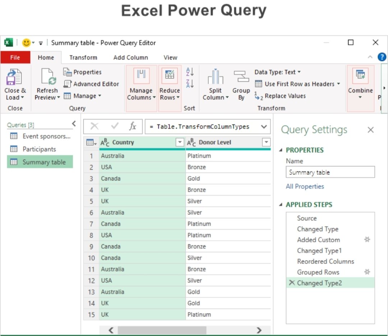Collapse the PROPERTIES section
The image size is (388, 336).
tap(281, 150)
